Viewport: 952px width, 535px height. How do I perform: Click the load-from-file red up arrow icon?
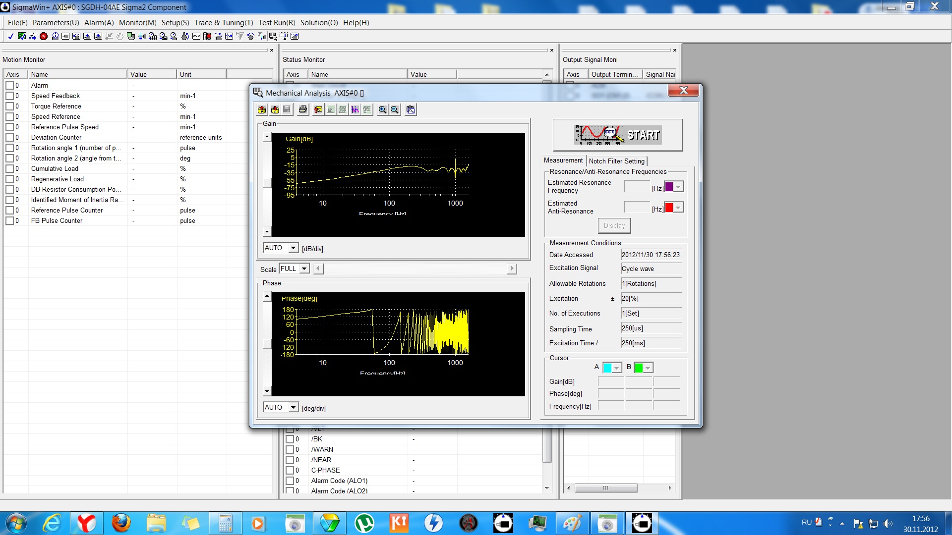point(262,109)
